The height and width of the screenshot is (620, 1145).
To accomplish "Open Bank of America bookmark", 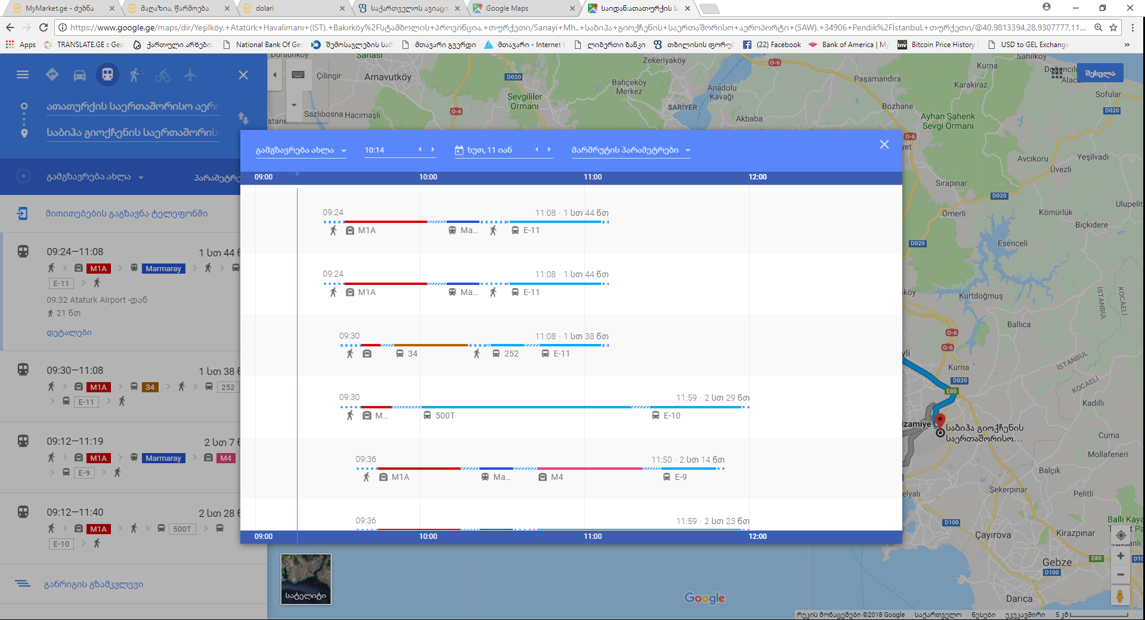I will pyautogui.click(x=849, y=45).
